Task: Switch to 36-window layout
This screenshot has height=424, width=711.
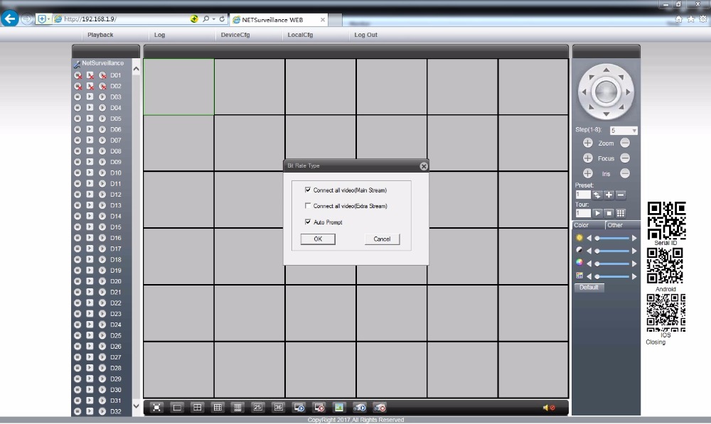Action: (279, 407)
